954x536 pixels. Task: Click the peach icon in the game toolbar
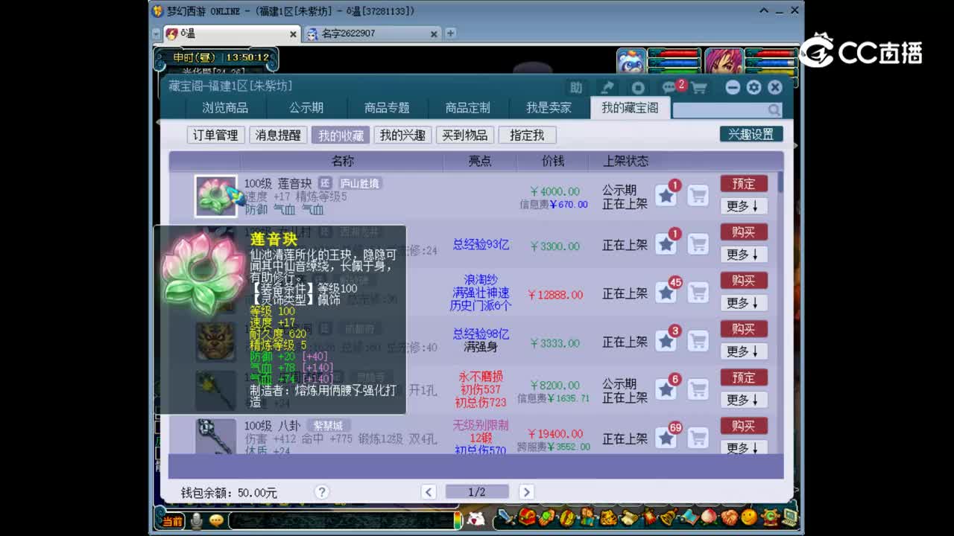pos(709,517)
